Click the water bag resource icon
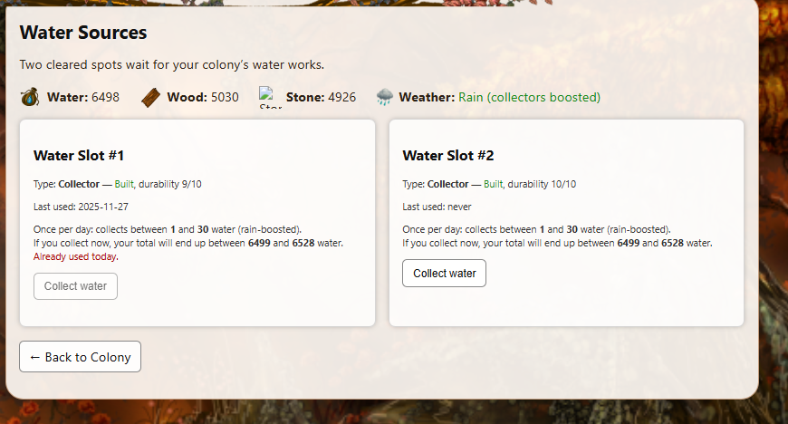Screen dimensions: 788x424 click(31, 97)
